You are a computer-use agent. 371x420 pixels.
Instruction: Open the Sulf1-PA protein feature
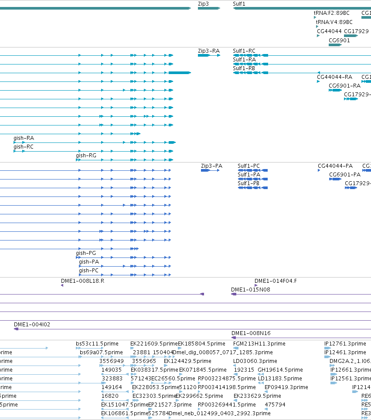pos(253,179)
